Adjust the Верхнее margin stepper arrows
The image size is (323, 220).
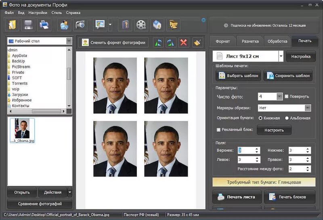click(257, 150)
